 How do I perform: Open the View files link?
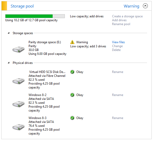coord(118,42)
